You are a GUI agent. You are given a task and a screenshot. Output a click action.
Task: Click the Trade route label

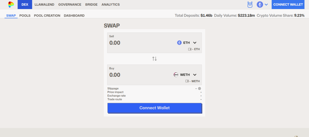point(115,99)
